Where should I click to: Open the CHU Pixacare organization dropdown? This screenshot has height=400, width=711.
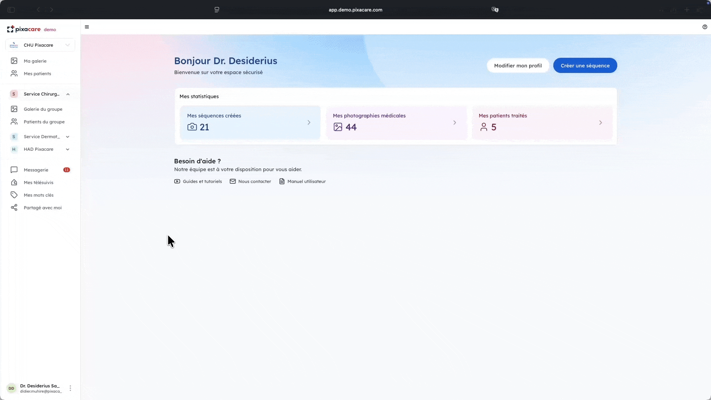40,45
